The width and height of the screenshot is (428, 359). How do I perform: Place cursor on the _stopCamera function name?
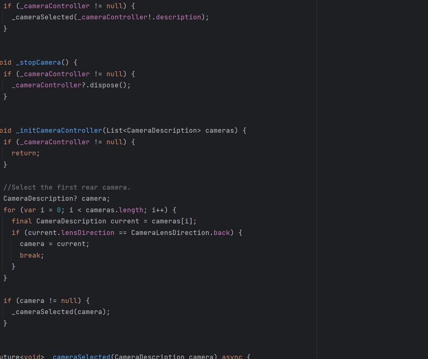point(38,63)
